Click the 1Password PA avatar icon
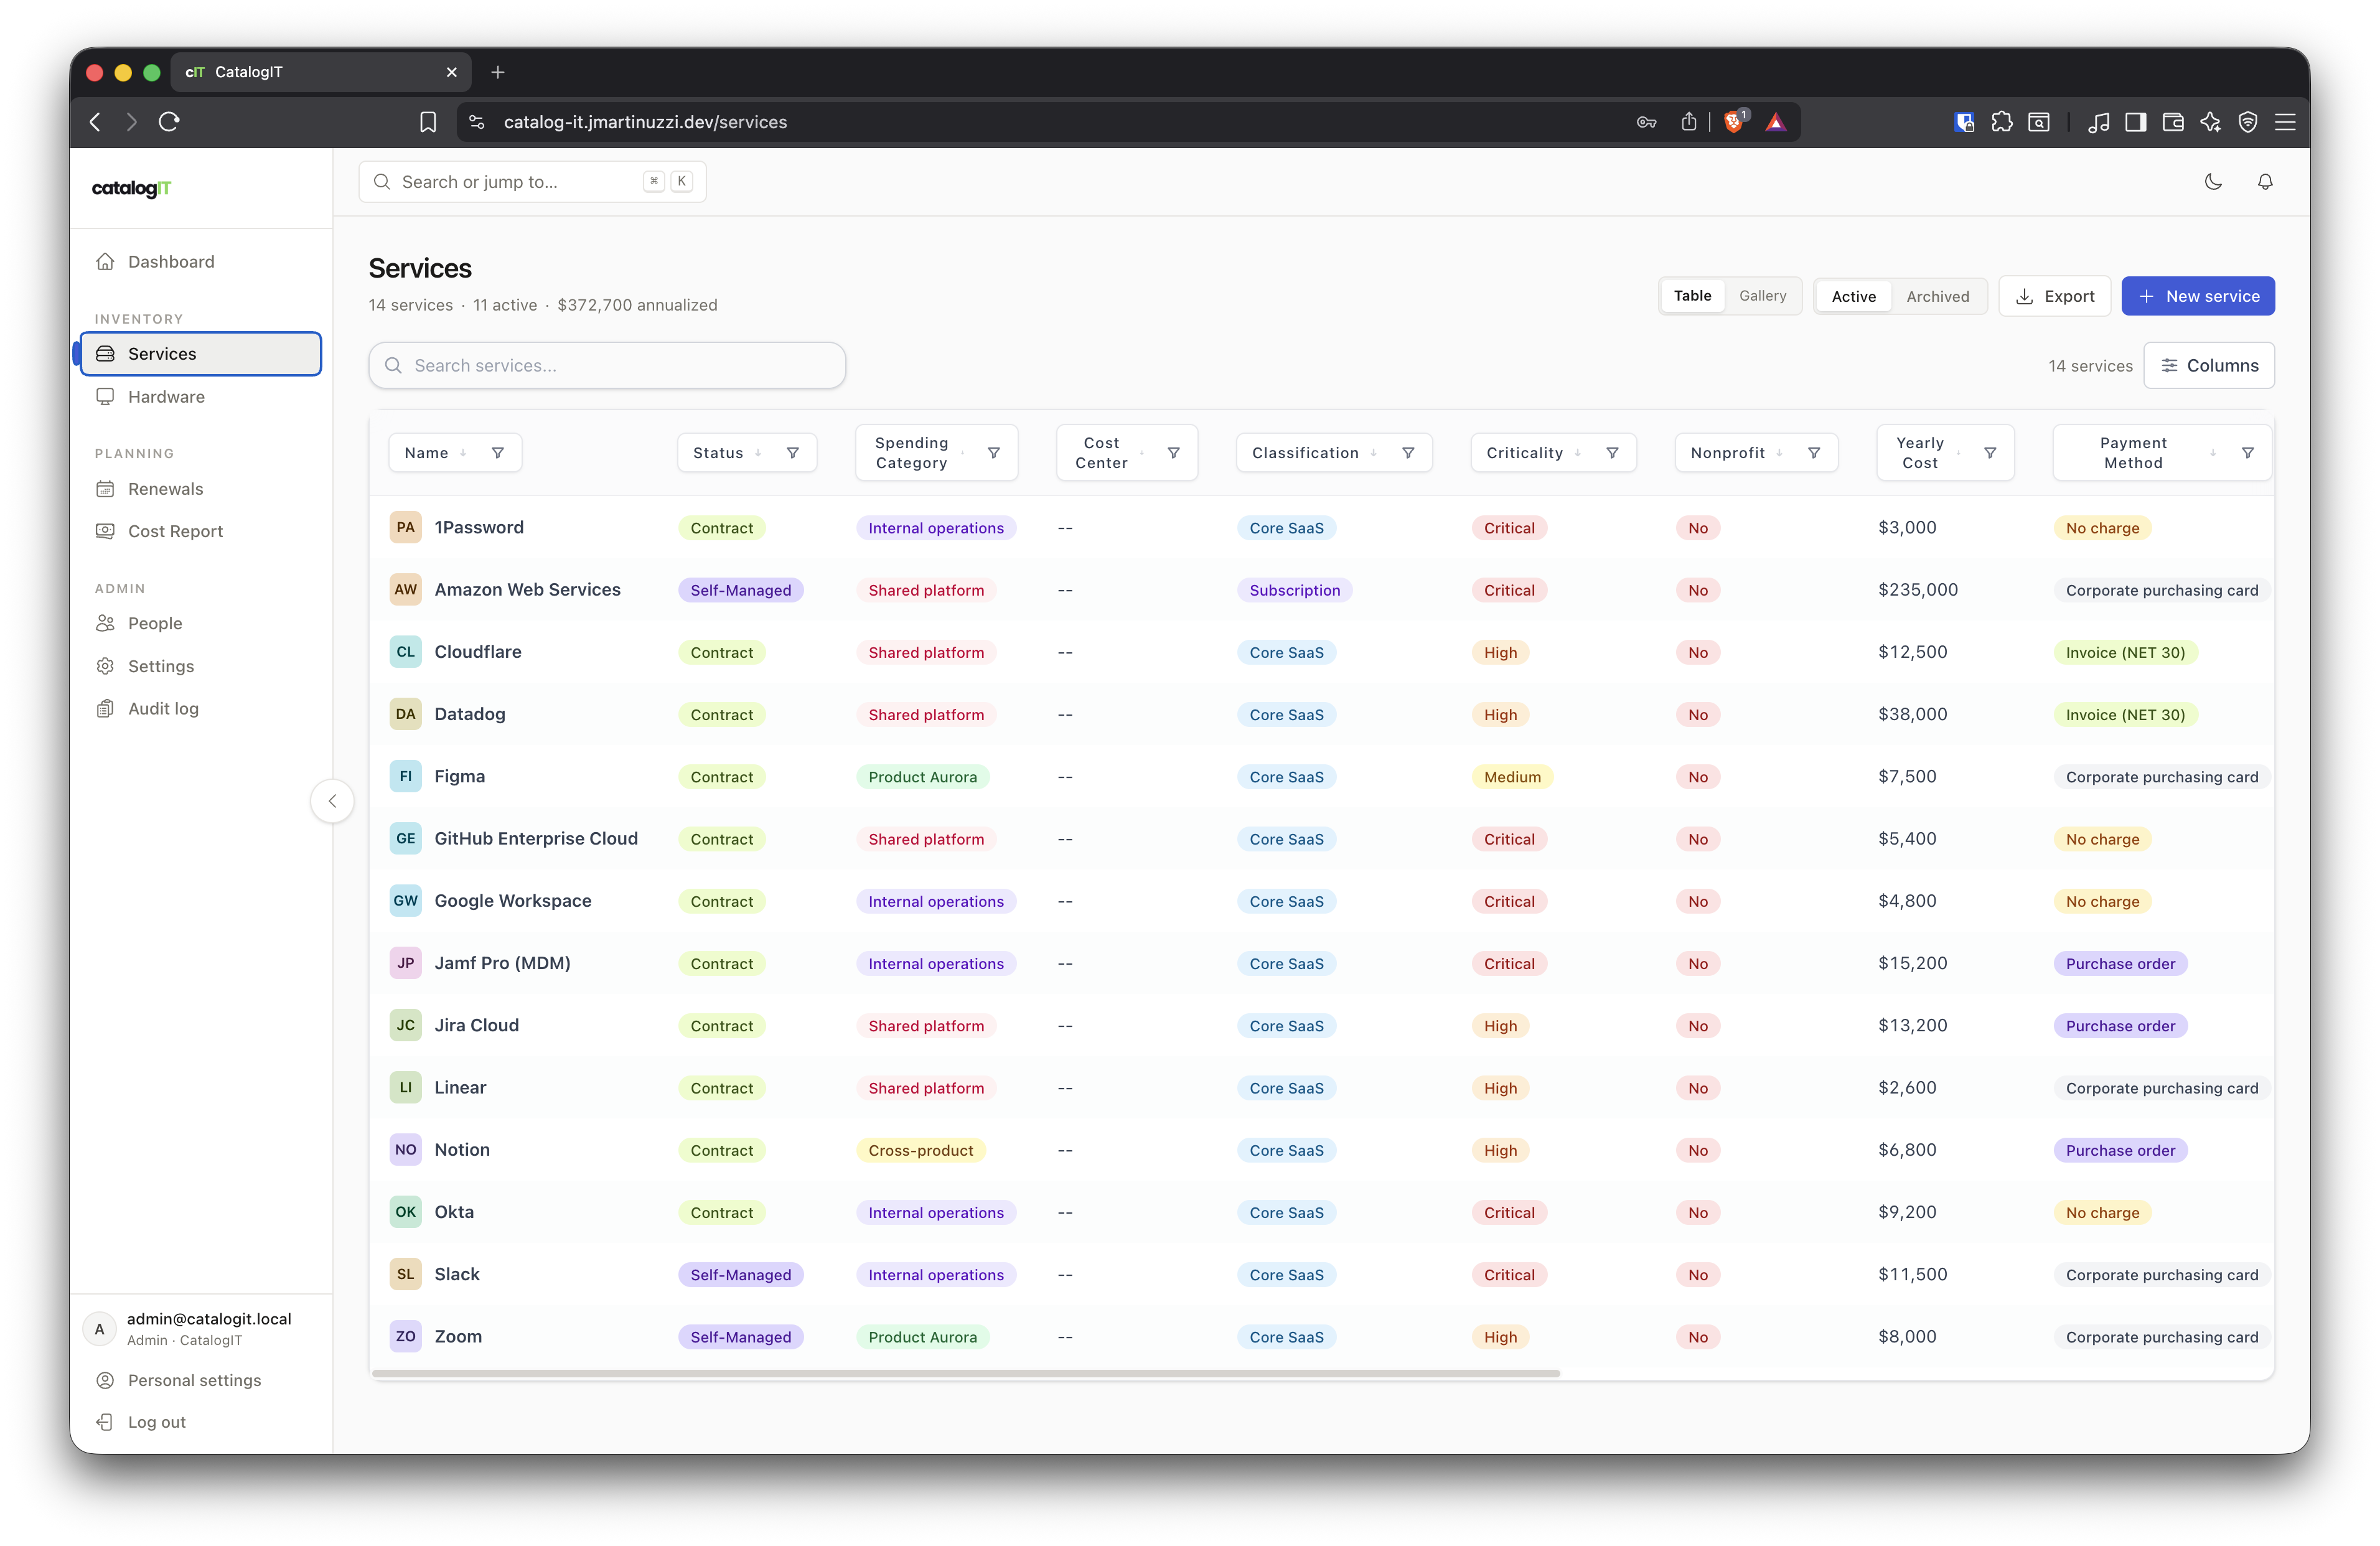The image size is (2380, 1546). [405, 527]
